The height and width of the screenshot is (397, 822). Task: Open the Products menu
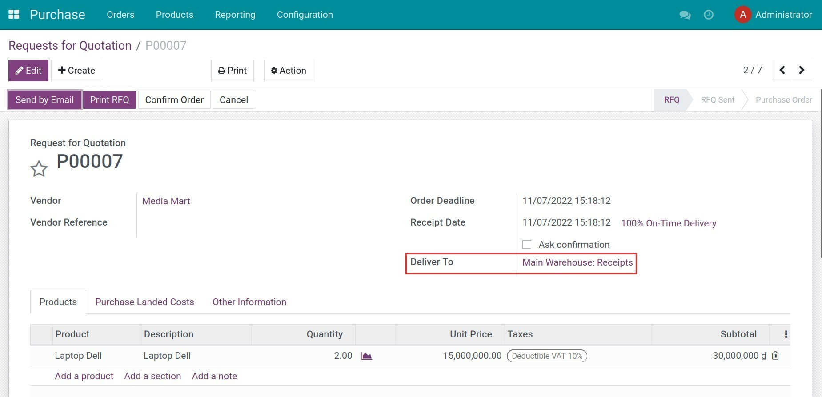click(174, 15)
